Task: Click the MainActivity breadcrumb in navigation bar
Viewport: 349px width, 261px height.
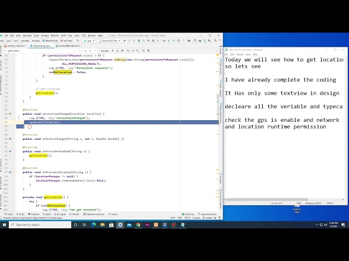Action: pyautogui.click(x=50, y=41)
